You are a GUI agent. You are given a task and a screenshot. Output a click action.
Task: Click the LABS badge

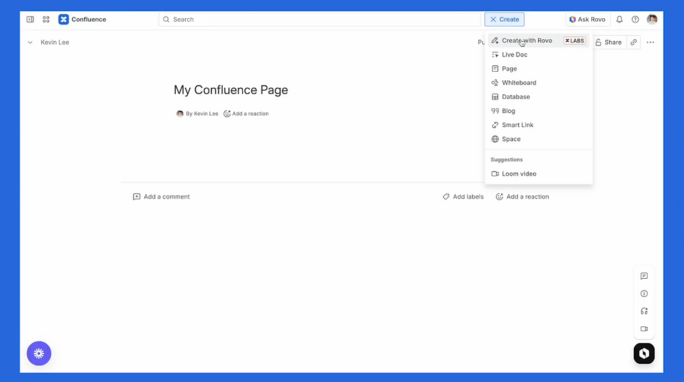[x=574, y=40]
